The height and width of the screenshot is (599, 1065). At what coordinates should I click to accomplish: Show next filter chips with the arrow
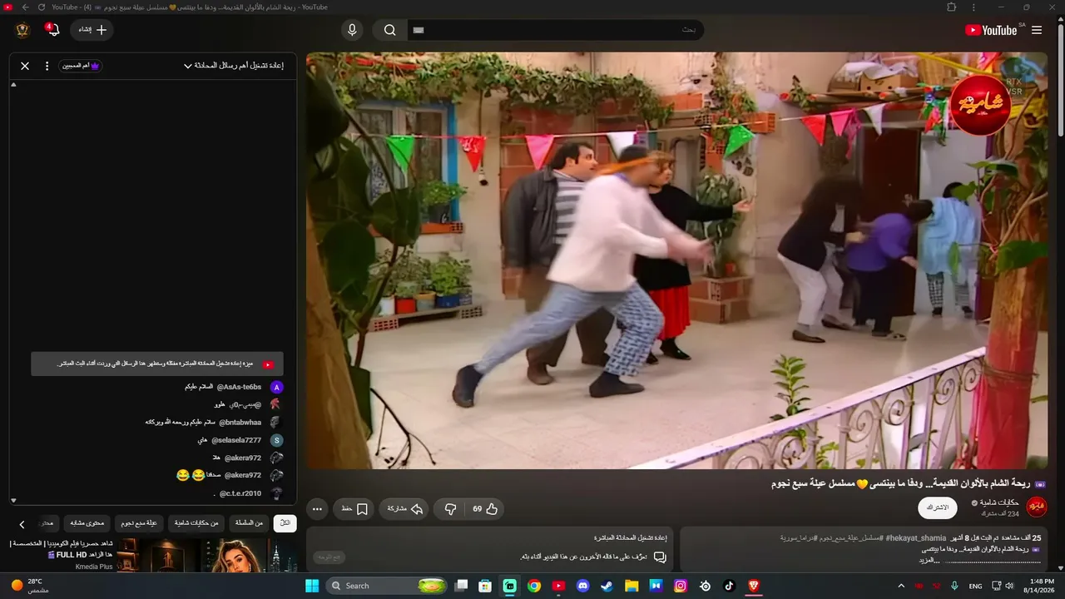pyautogui.click(x=22, y=524)
